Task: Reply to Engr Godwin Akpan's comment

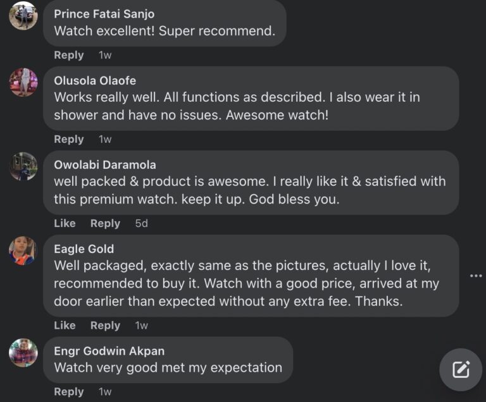Action: point(69,392)
